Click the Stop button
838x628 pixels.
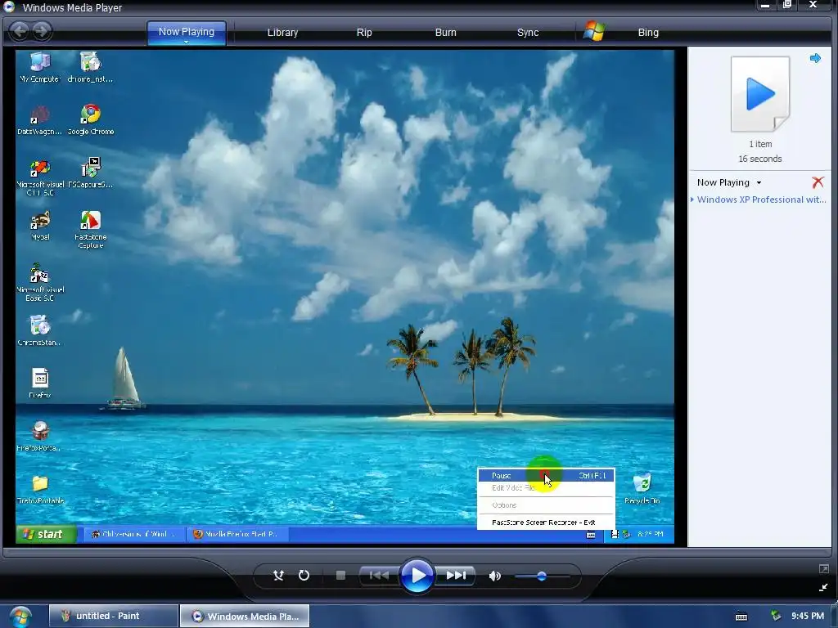pos(340,575)
